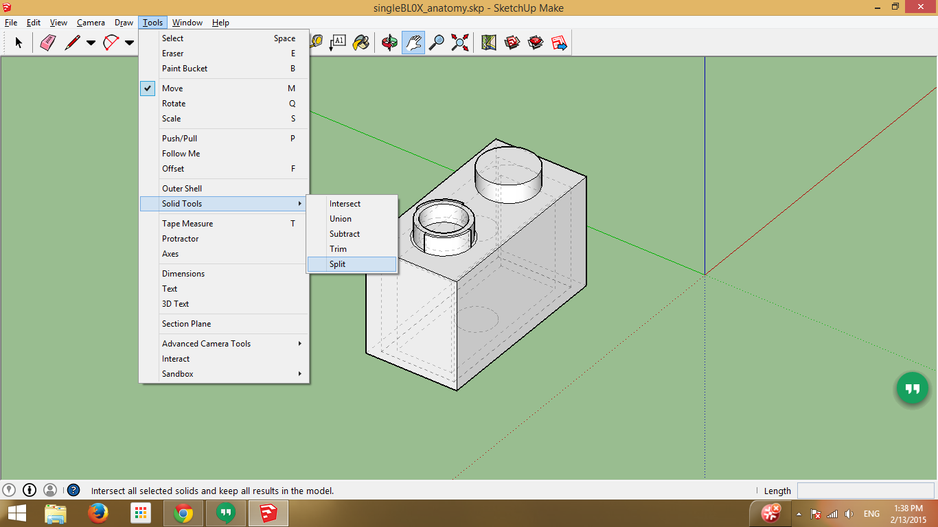The height and width of the screenshot is (527, 938).
Task: Launch Firefox from the Windows taskbar
Action: pyautogui.click(x=99, y=513)
